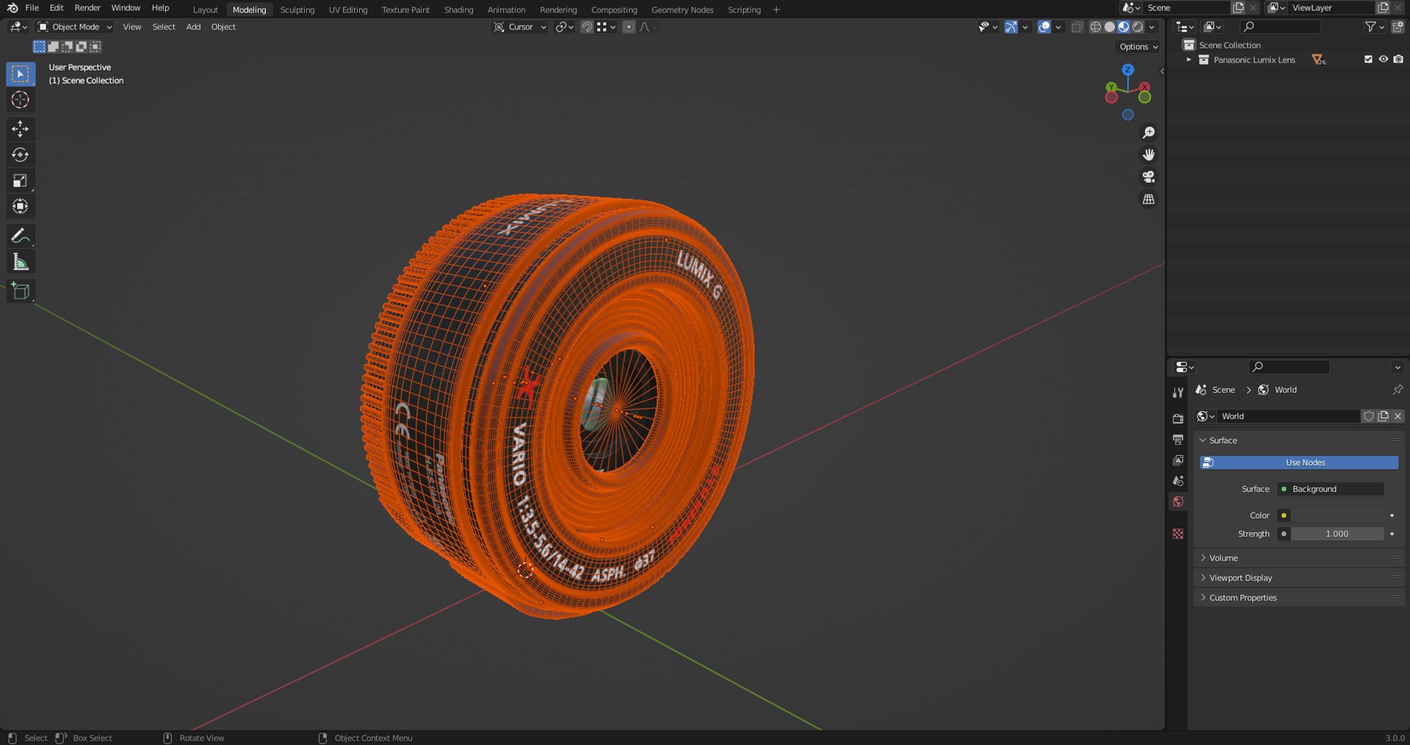Click the viewport Zoom magnifier icon
The width and height of the screenshot is (1410, 745).
[1149, 133]
